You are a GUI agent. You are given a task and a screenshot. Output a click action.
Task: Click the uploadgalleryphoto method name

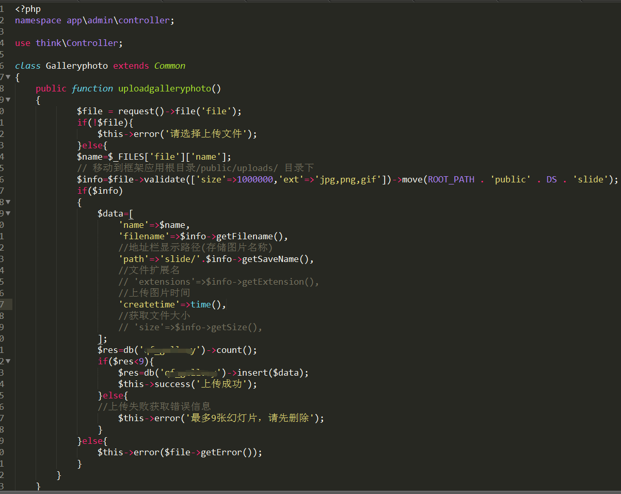(165, 88)
